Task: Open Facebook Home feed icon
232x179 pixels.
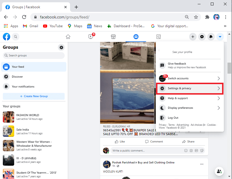Action: pos(68,37)
